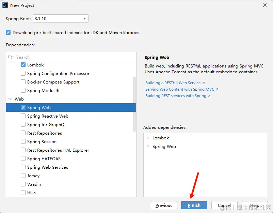The width and height of the screenshot is (273, 213).
Task: Click the Cancel button
Action: 224,205
